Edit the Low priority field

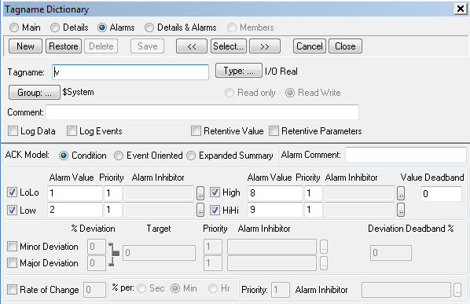(113, 210)
